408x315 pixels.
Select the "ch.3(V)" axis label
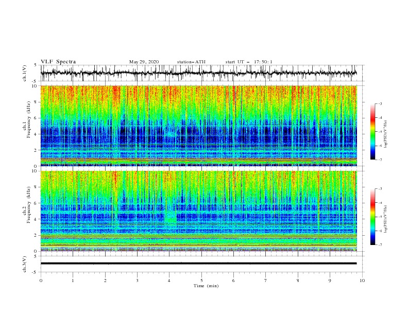pos(25,264)
